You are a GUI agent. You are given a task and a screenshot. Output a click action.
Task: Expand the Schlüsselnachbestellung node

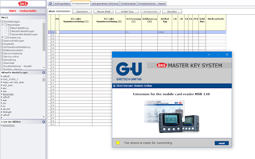coord(2,47)
